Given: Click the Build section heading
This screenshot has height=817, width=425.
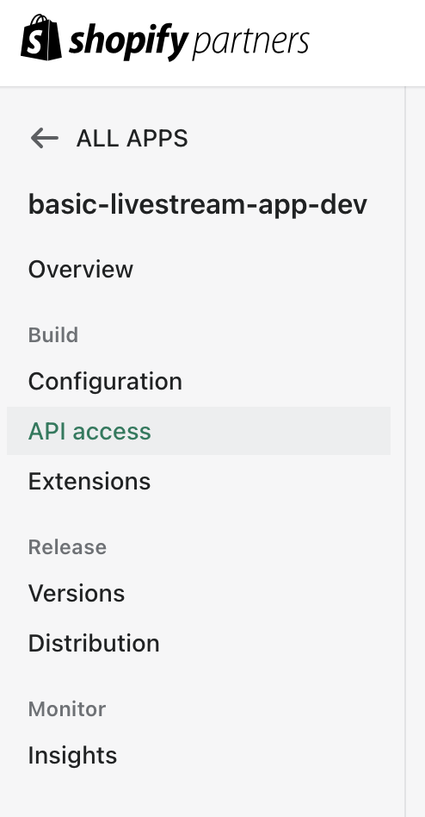Looking at the screenshot, I should tap(53, 334).
